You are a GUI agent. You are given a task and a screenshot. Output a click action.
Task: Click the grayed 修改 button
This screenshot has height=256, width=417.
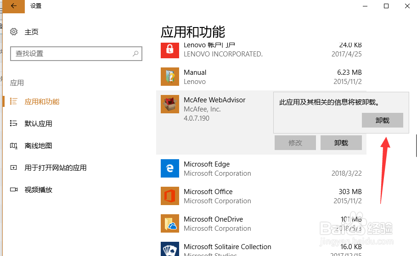(295, 143)
